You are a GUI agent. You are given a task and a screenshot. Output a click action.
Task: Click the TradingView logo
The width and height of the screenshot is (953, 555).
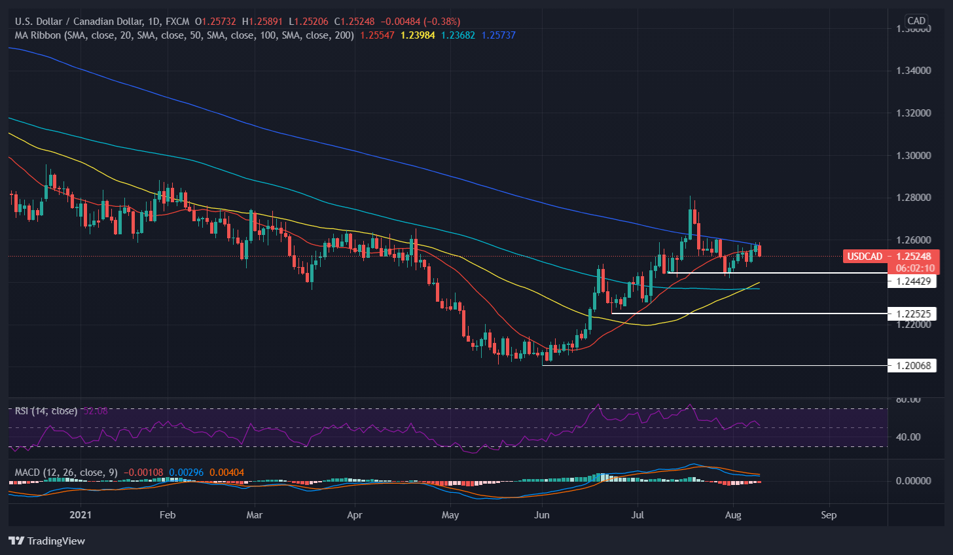click(46, 541)
